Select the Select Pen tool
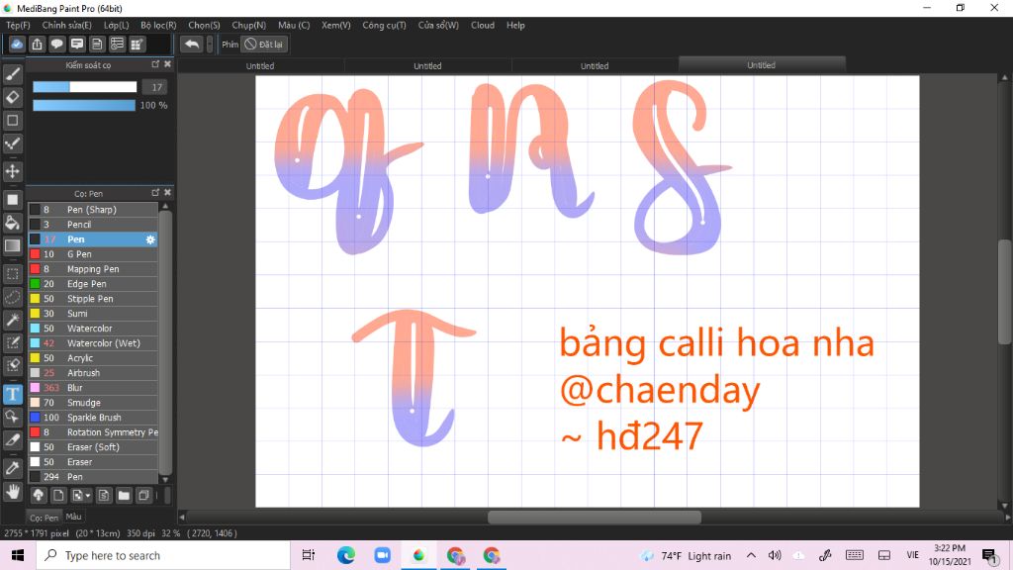Screen dimensions: 1013x570 pyautogui.click(x=12, y=342)
